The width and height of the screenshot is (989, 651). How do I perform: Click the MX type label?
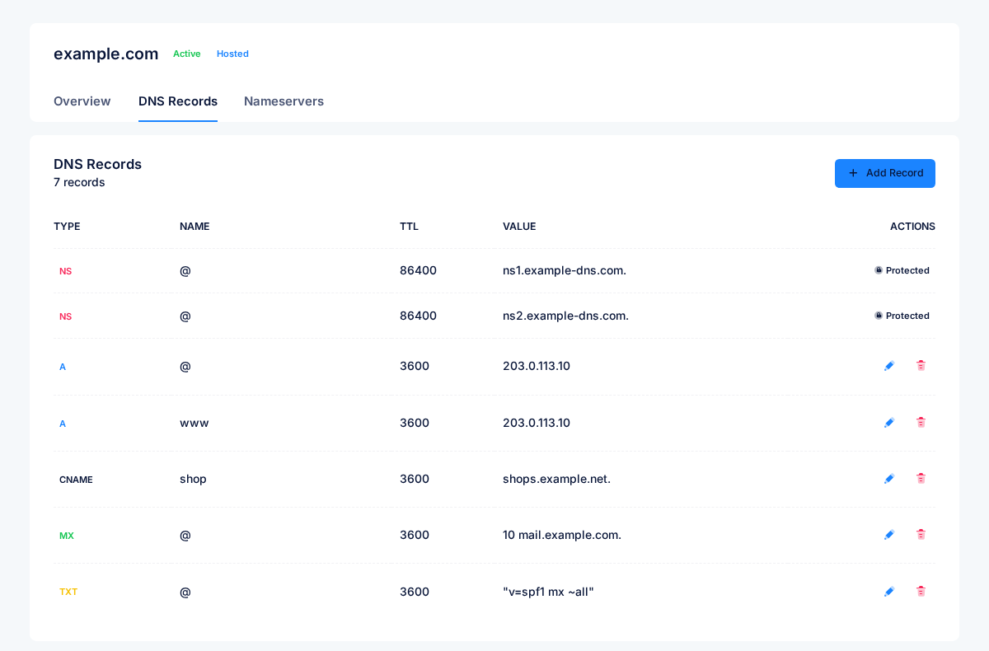[67, 536]
